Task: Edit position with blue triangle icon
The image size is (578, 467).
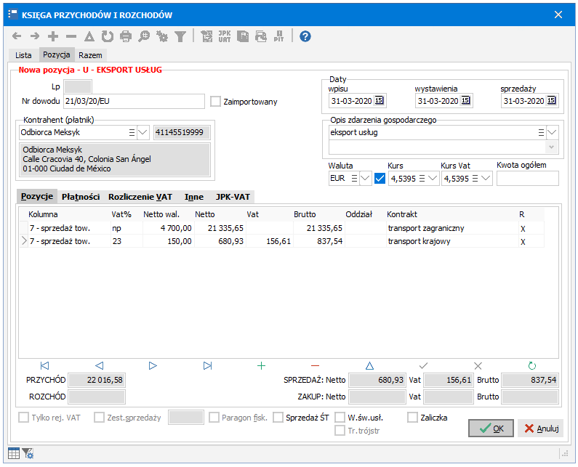Action: (370, 366)
